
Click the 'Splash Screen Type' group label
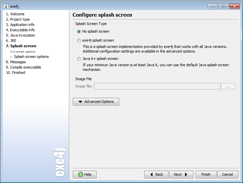pyautogui.click(x=91, y=24)
